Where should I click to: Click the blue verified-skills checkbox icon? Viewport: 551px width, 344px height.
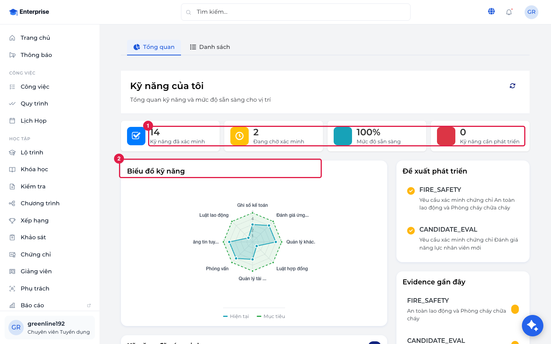tap(136, 136)
